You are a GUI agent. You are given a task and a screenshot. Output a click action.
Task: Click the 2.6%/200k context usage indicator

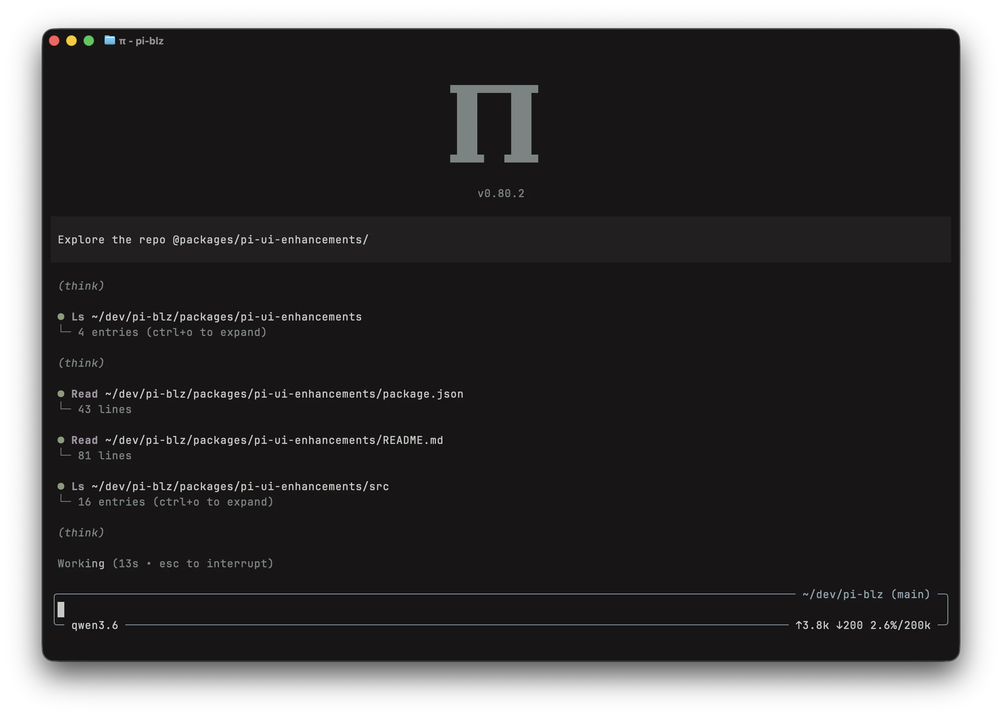[x=900, y=625]
